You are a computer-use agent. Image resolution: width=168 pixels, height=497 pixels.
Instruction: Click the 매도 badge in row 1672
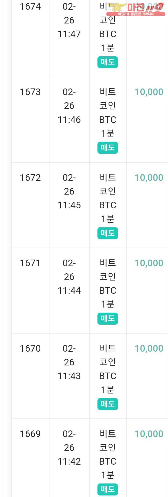click(x=108, y=233)
